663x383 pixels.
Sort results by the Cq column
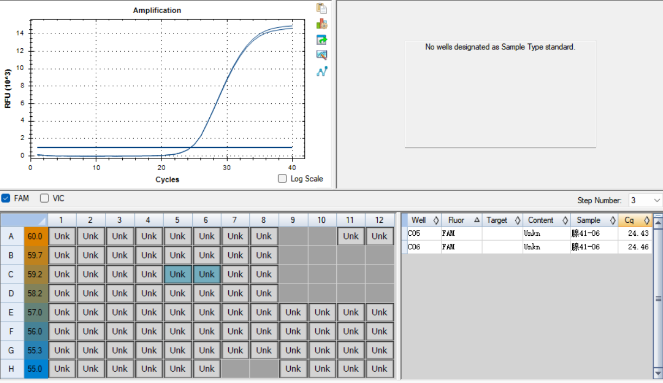pos(635,220)
